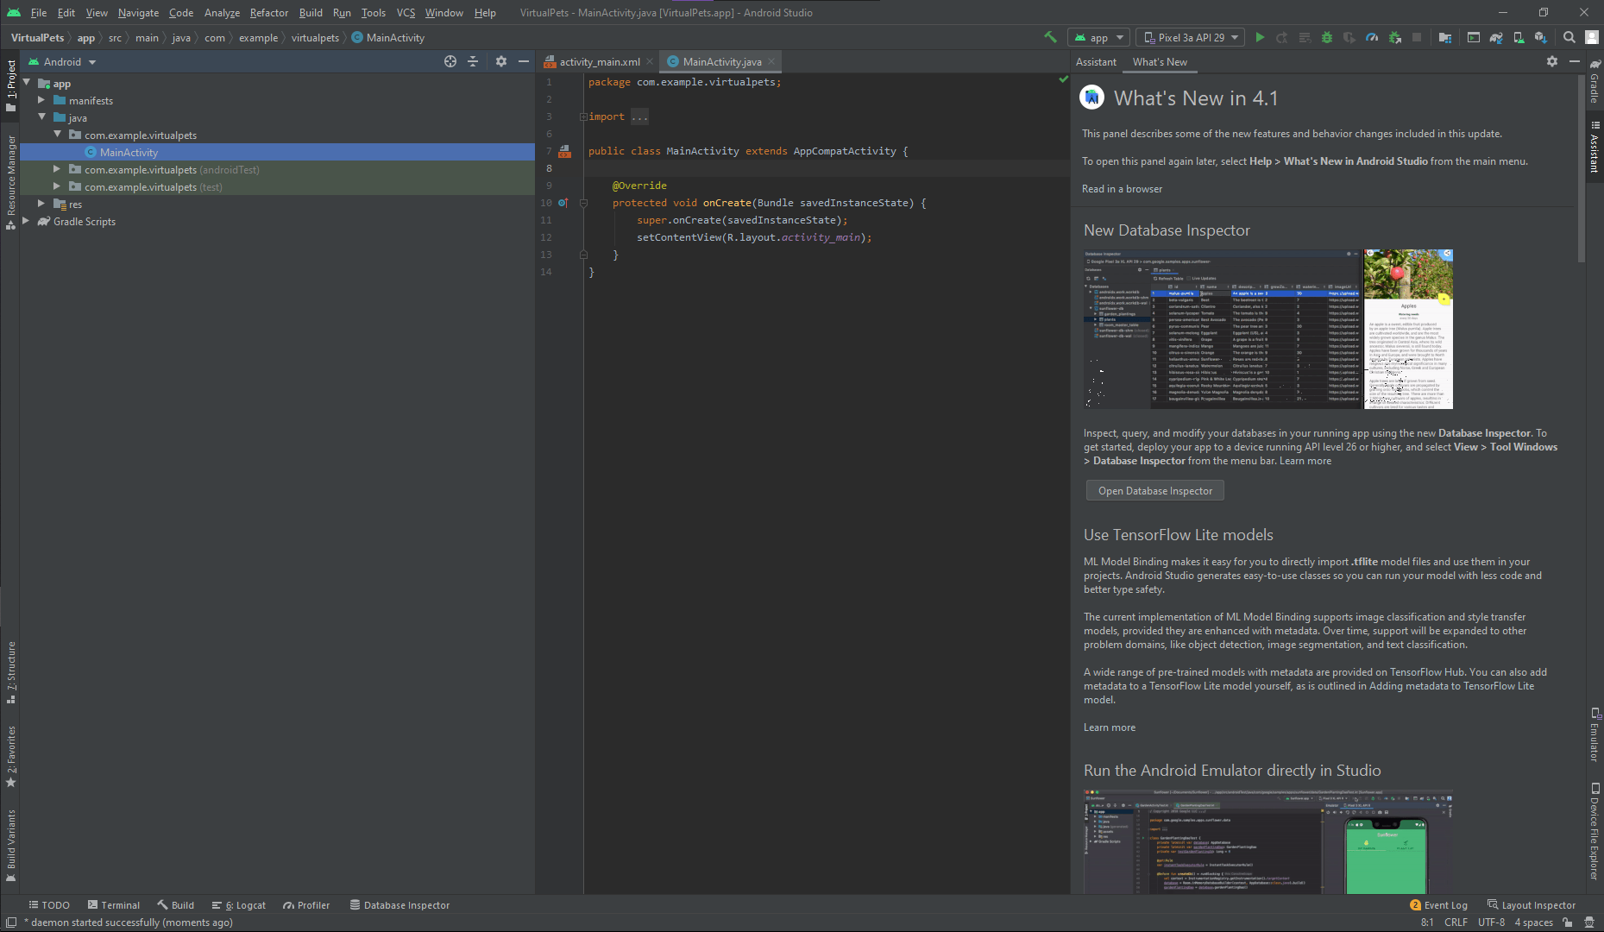This screenshot has width=1604, height=932.
Task: Click the Debug app bug icon
Action: click(x=1327, y=37)
